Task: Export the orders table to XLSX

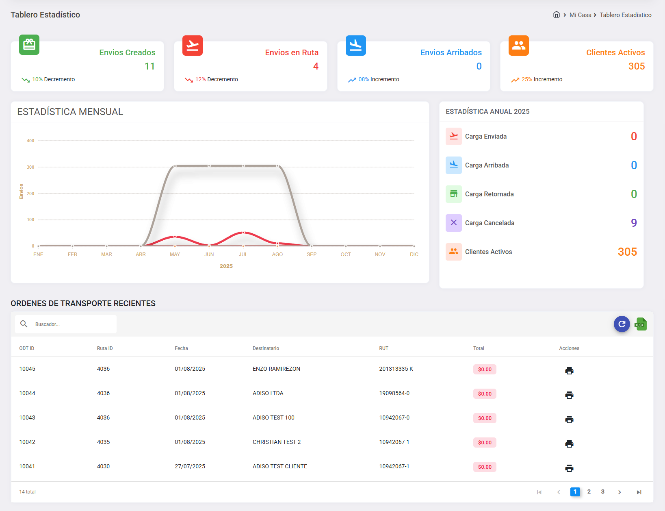Action: pyautogui.click(x=641, y=324)
